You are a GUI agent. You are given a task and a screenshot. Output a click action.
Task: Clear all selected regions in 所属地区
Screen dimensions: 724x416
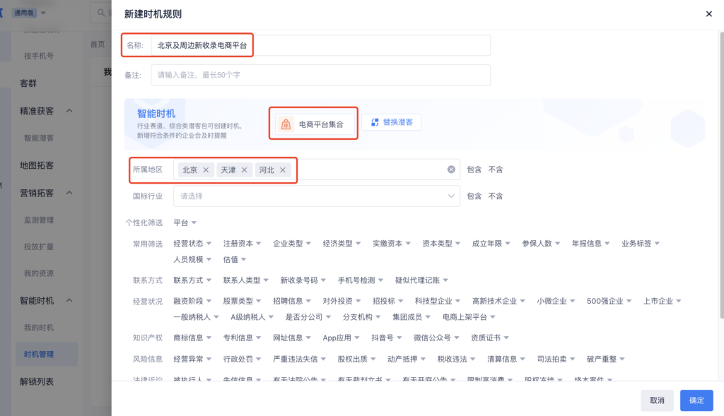451,170
